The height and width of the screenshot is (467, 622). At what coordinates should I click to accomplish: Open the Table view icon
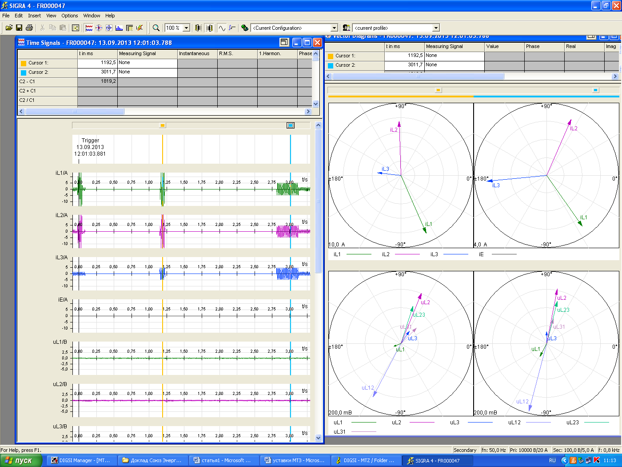coord(129,28)
